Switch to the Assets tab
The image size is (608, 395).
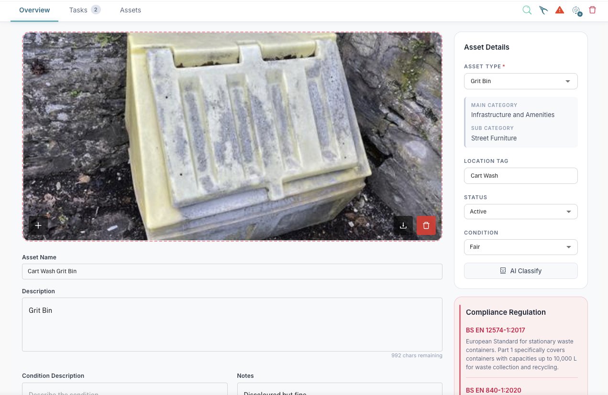pyautogui.click(x=131, y=10)
